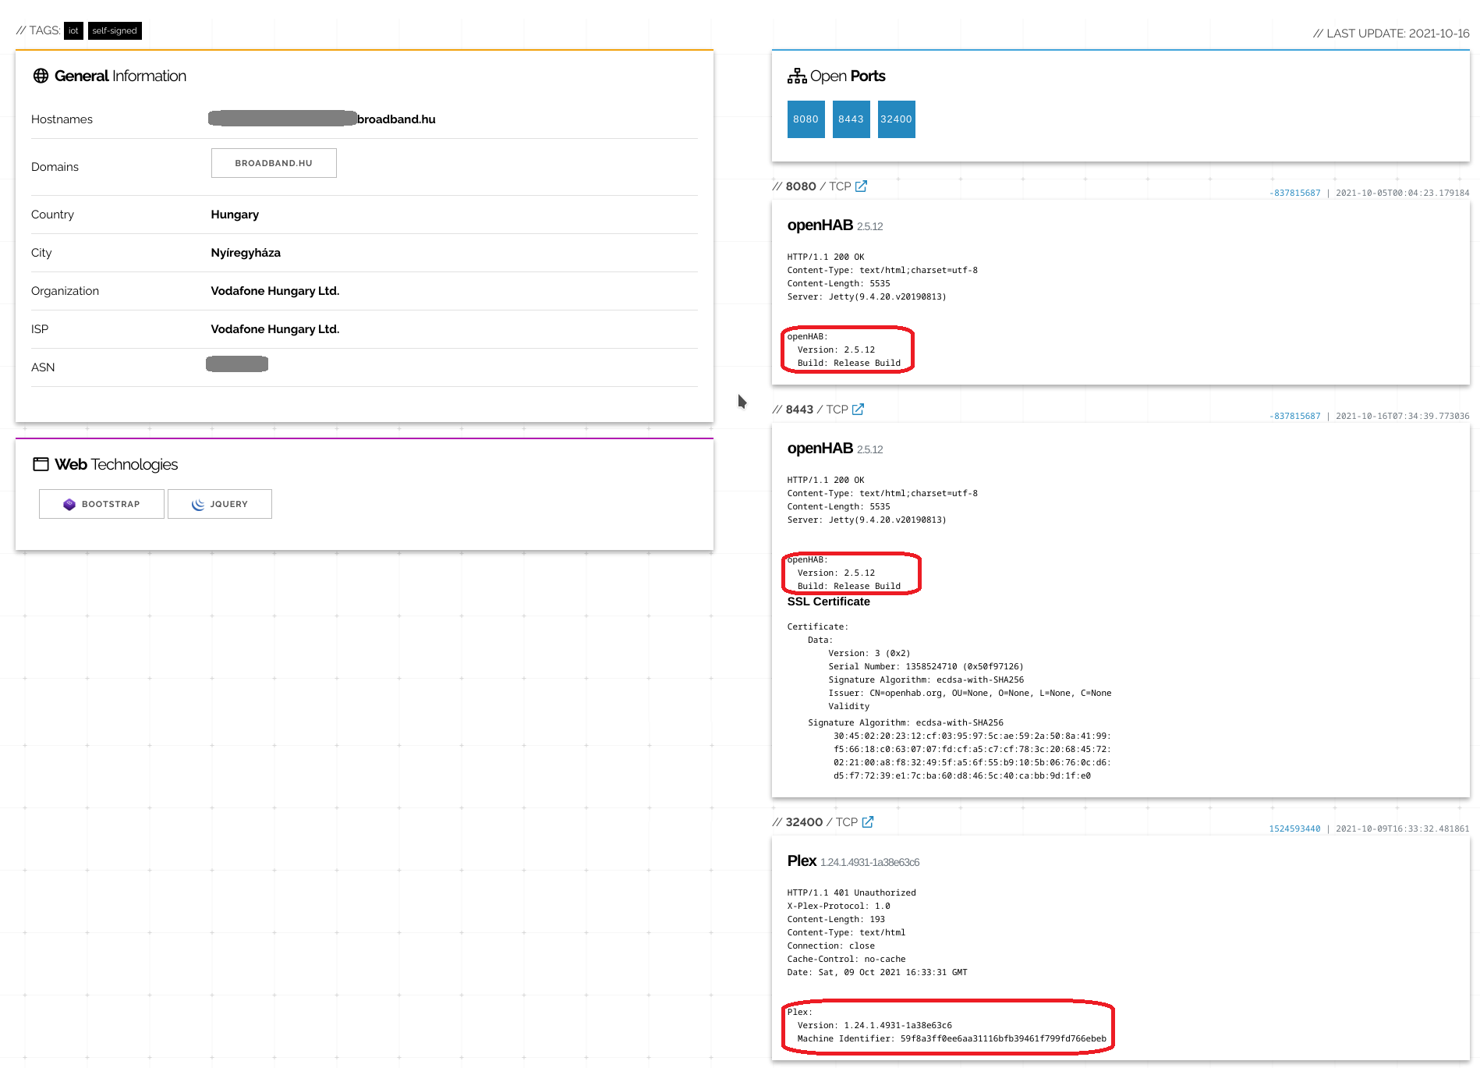Open port 8080 external link icon
Screen dimensions: 1480x1068
click(861, 186)
